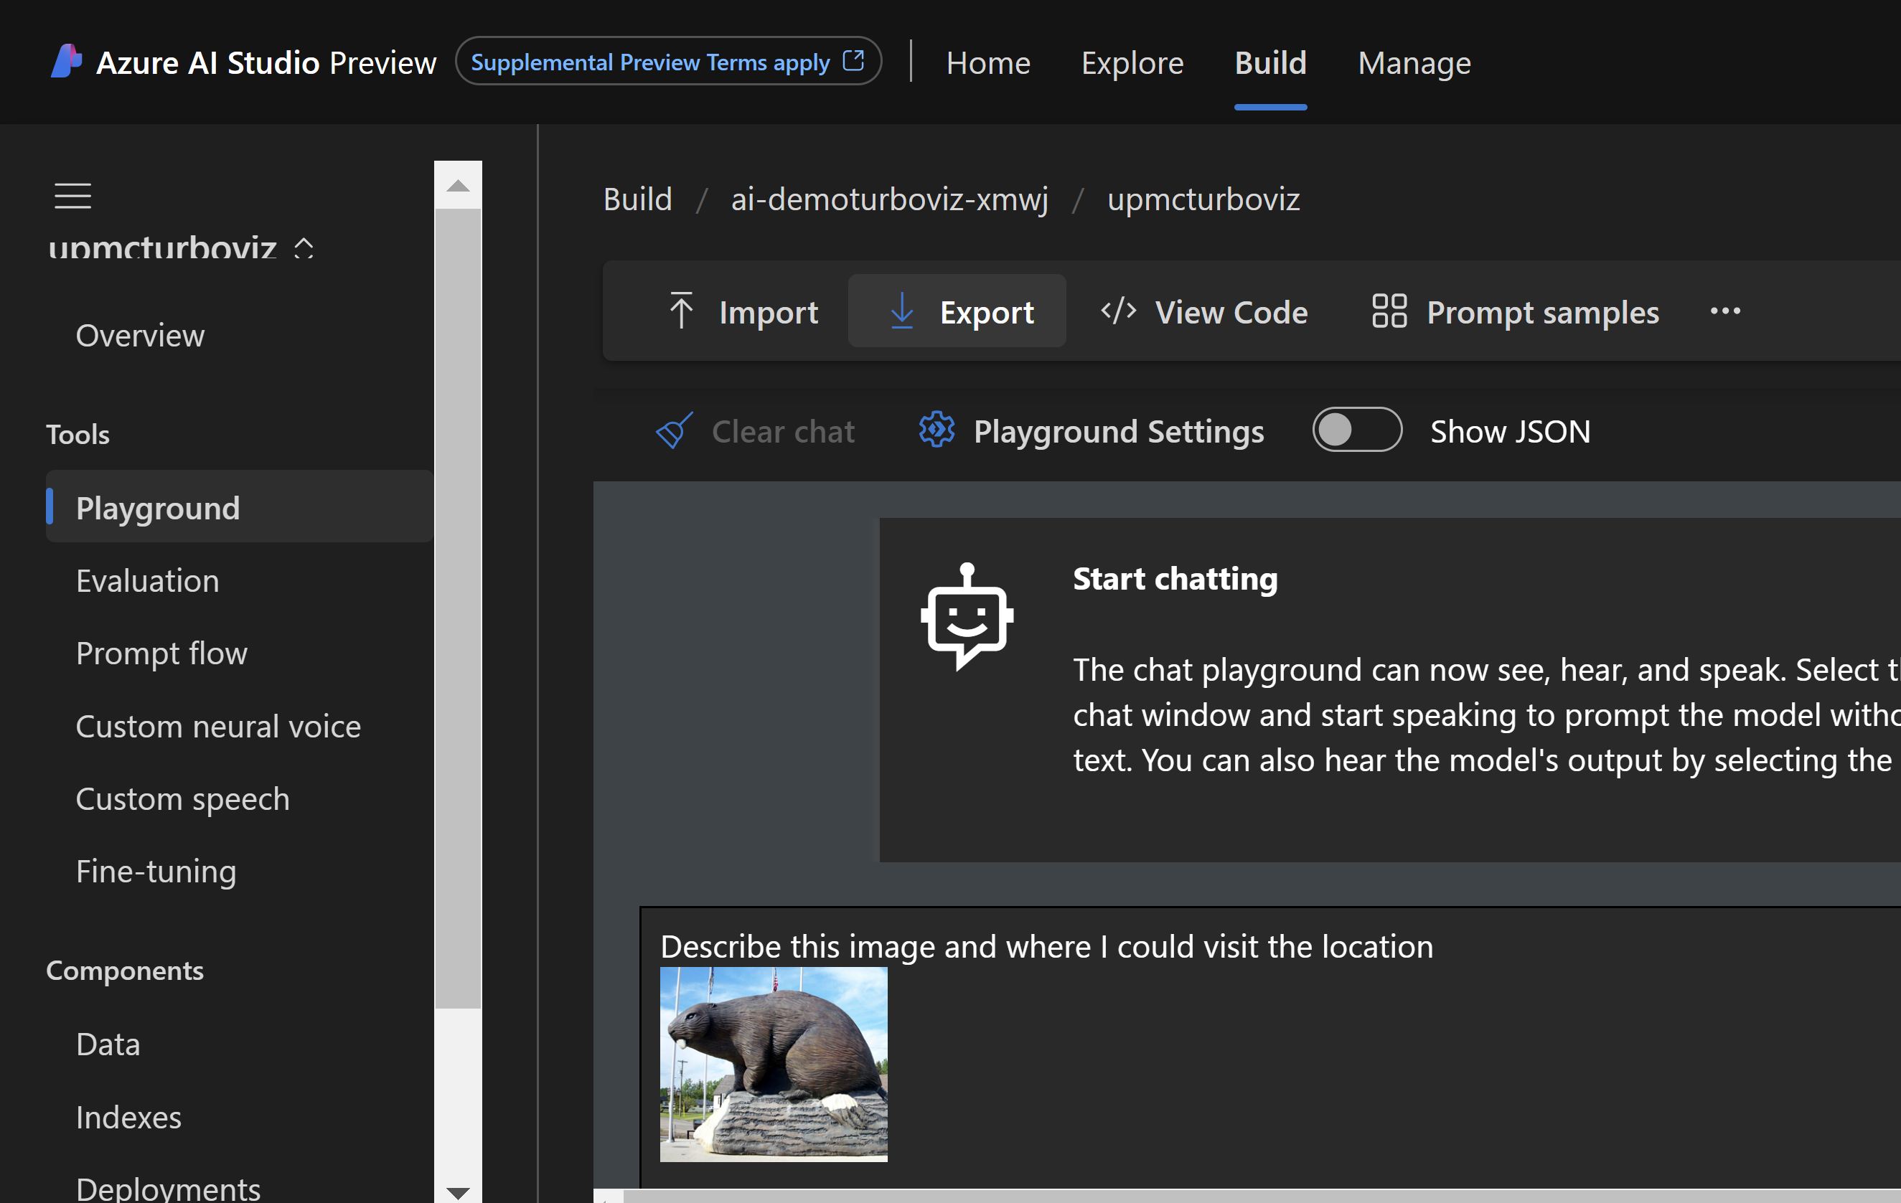Switch to the Explore tab
Viewport: 1901px width, 1203px height.
[x=1131, y=63]
